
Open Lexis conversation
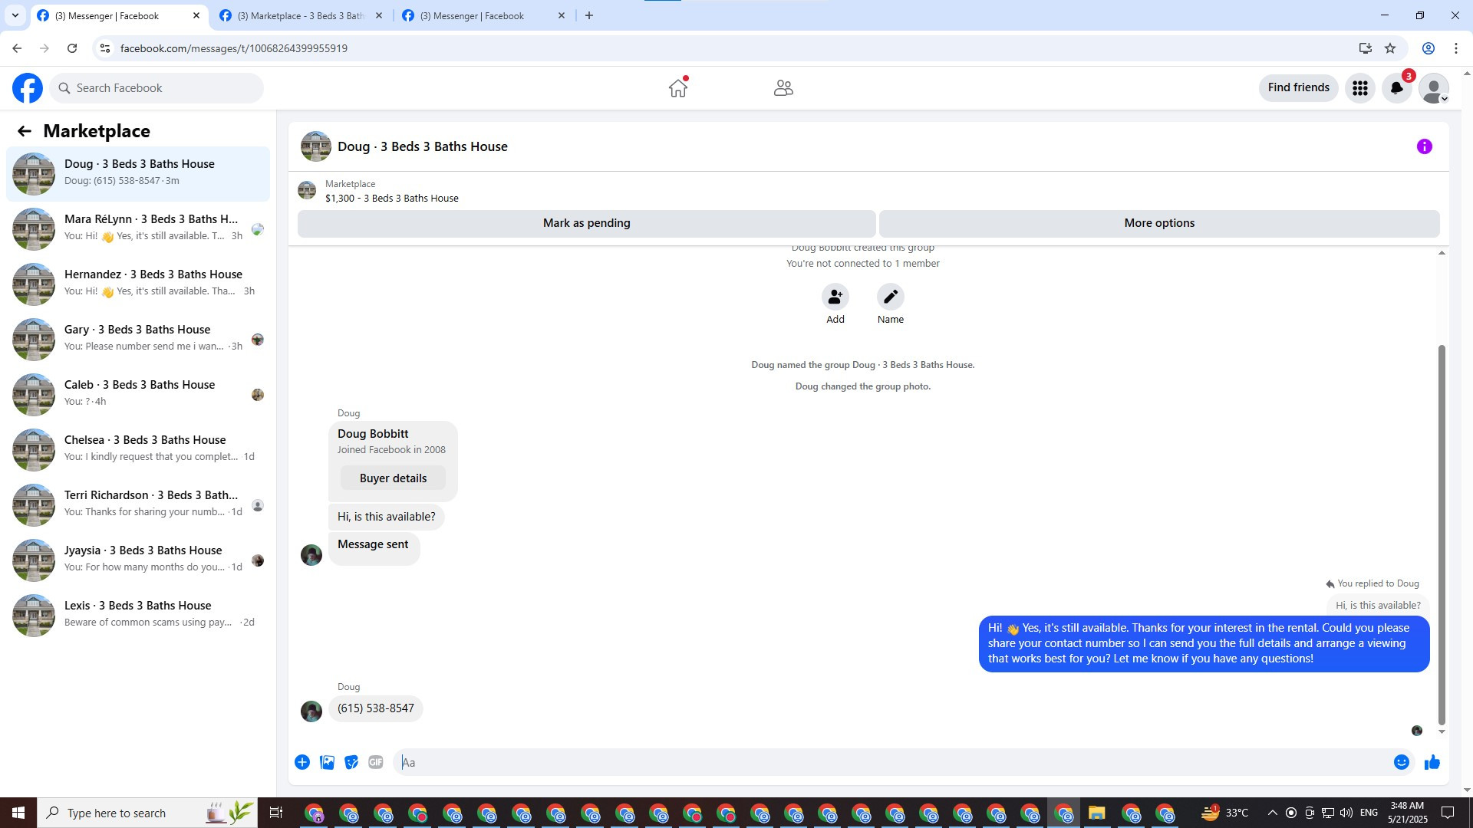[138, 615]
